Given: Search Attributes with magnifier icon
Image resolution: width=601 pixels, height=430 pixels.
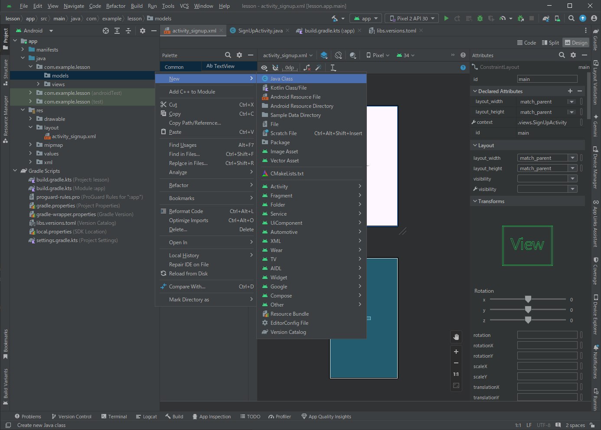Looking at the screenshot, I should tap(562, 55).
